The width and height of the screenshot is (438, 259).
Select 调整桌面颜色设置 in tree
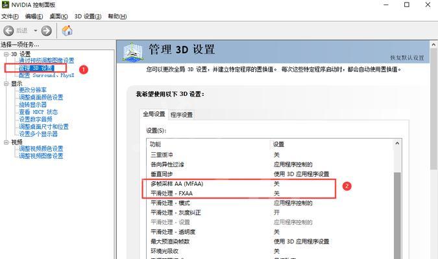point(41,97)
